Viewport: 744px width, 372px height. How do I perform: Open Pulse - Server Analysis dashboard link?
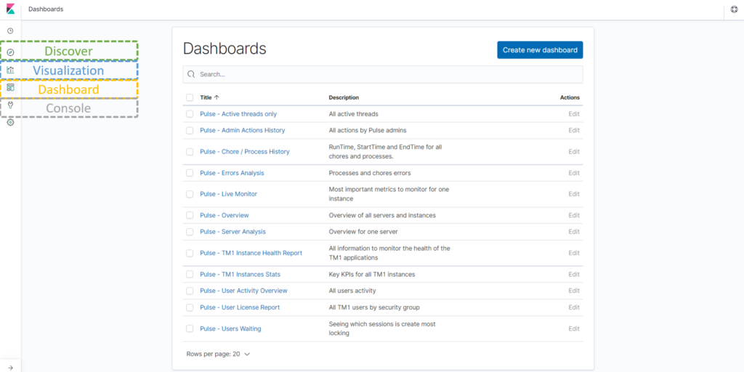(x=232, y=232)
